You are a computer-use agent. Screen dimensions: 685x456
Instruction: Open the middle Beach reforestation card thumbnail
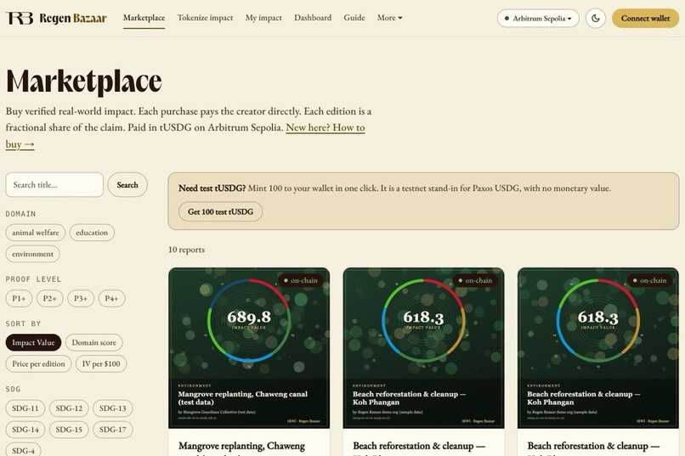click(x=423, y=348)
